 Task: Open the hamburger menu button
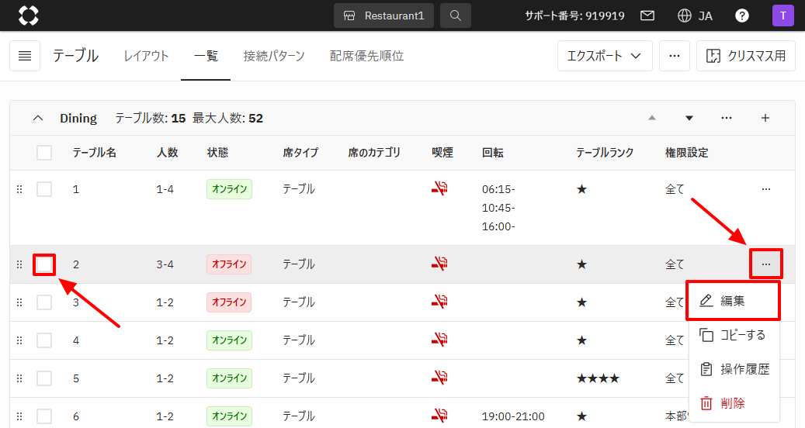pos(25,56)
